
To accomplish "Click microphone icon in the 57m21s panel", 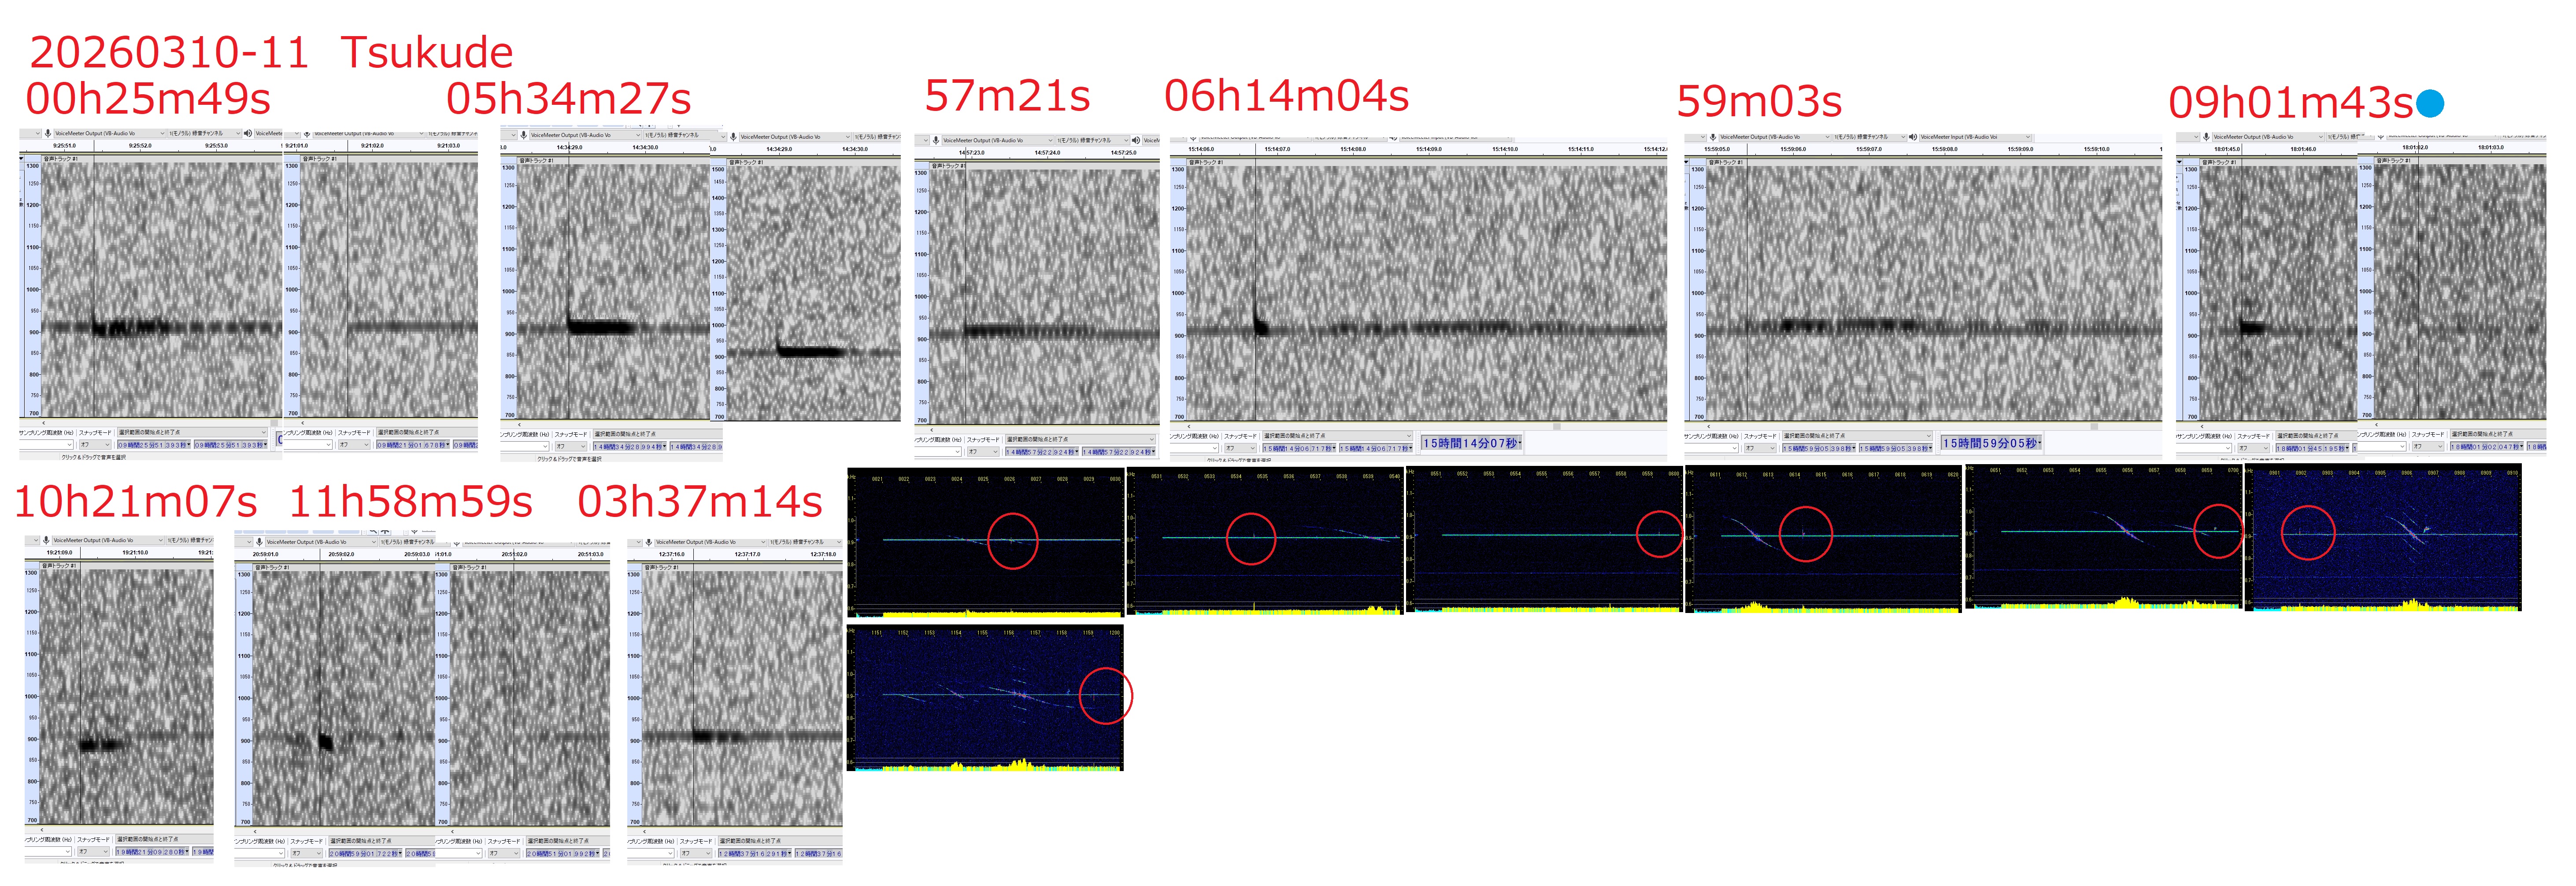I will 935,140.
